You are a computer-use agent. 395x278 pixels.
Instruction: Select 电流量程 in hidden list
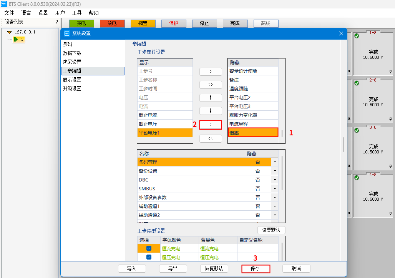253,124
